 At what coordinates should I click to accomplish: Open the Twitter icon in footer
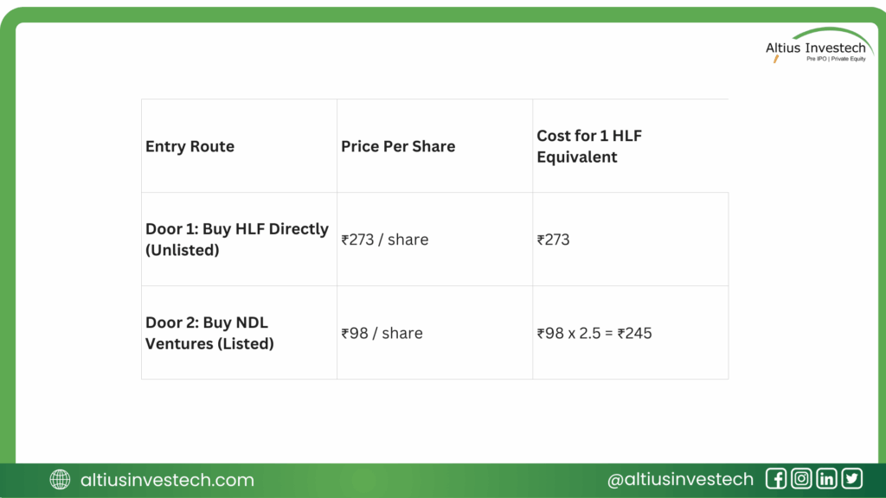coord(852,479)
